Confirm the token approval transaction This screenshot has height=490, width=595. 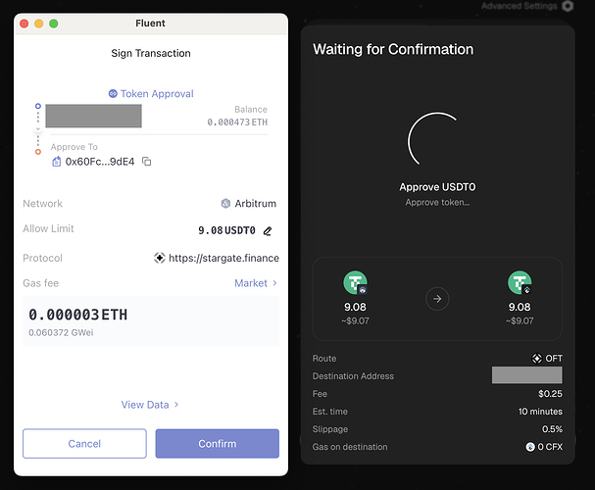(x=218, y=444)
